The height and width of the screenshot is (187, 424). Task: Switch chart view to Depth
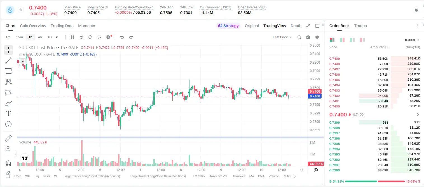click(x=296, y=26)
